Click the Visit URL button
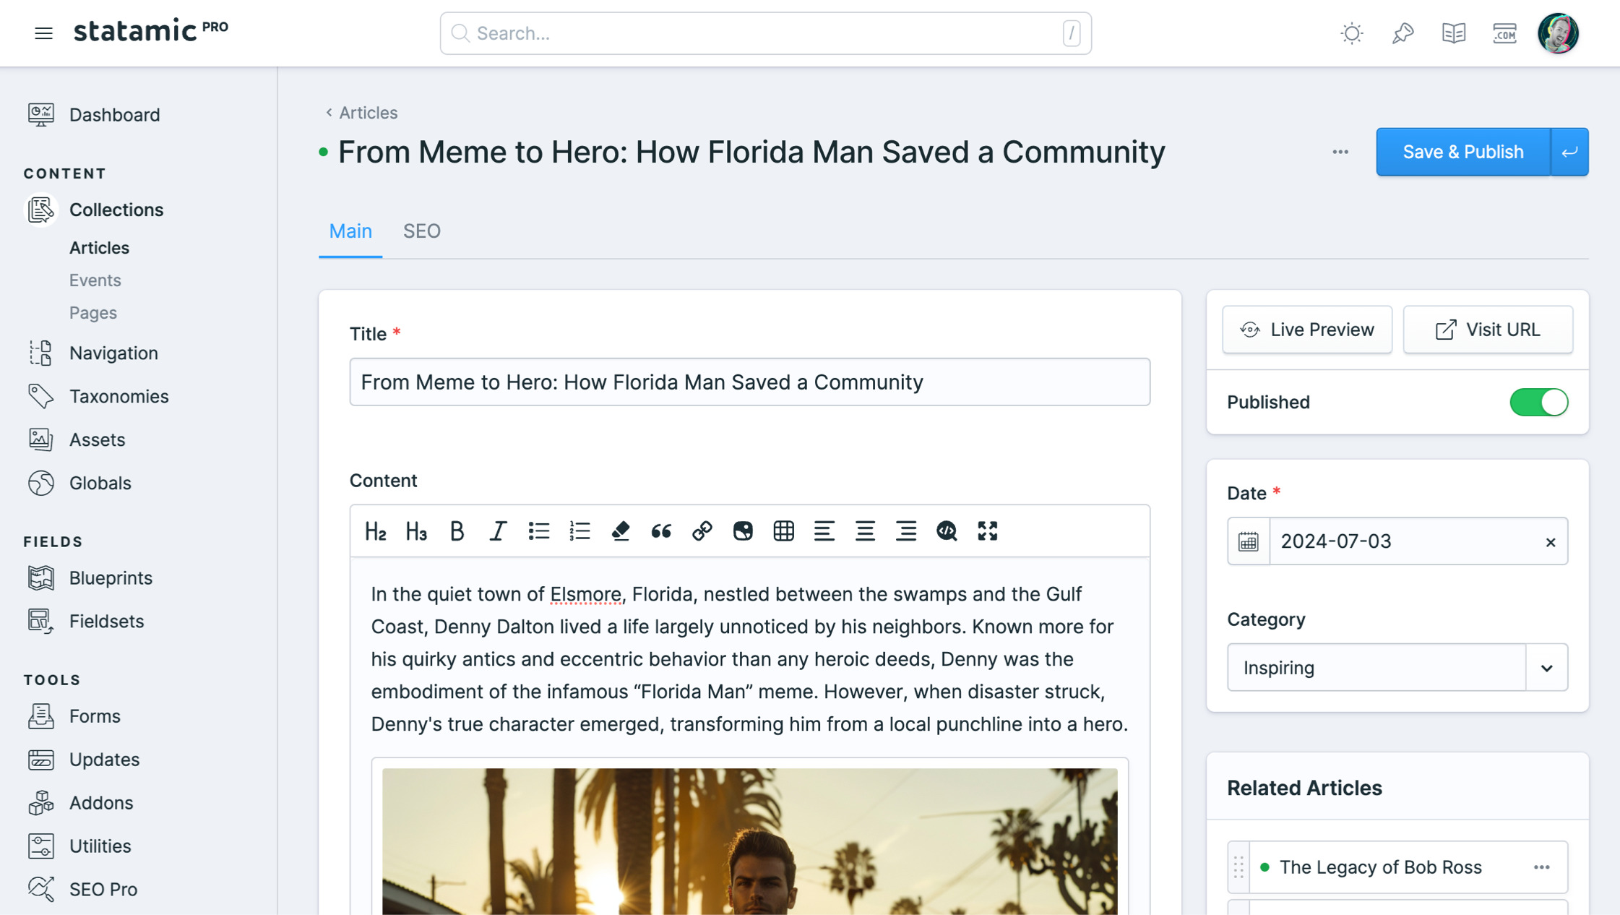The height and width of the screenshot is (915, 1620). [1487, 330]
